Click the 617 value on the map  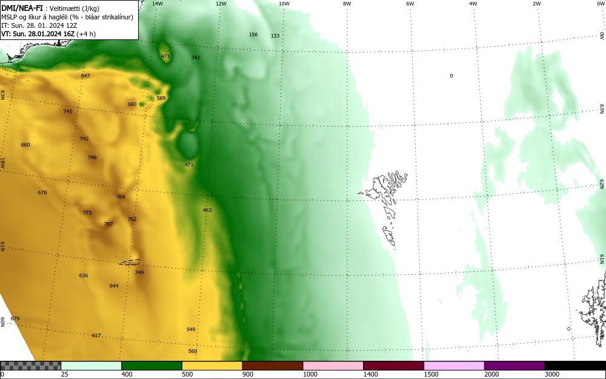click(x=96, y=335)
